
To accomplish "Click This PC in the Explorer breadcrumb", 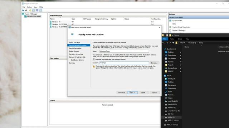I will tap(183, 43).
